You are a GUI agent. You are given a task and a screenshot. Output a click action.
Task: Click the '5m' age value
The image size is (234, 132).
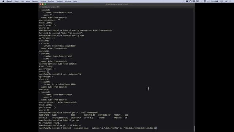126,118
